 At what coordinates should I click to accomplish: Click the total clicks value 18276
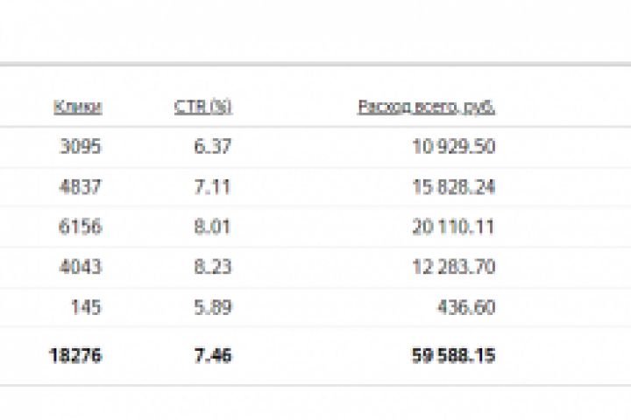[74, 355]
